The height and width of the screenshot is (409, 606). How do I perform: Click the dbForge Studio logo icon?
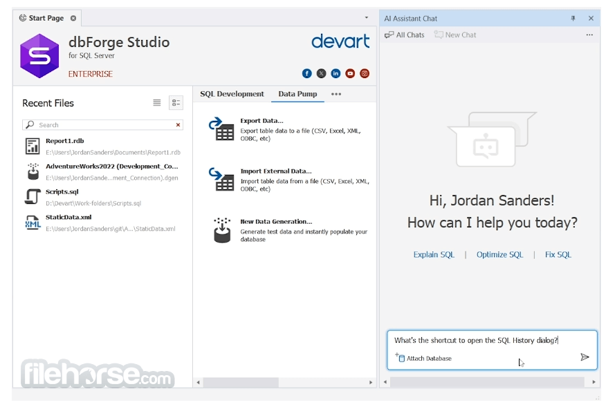click(x=39, y=56)
